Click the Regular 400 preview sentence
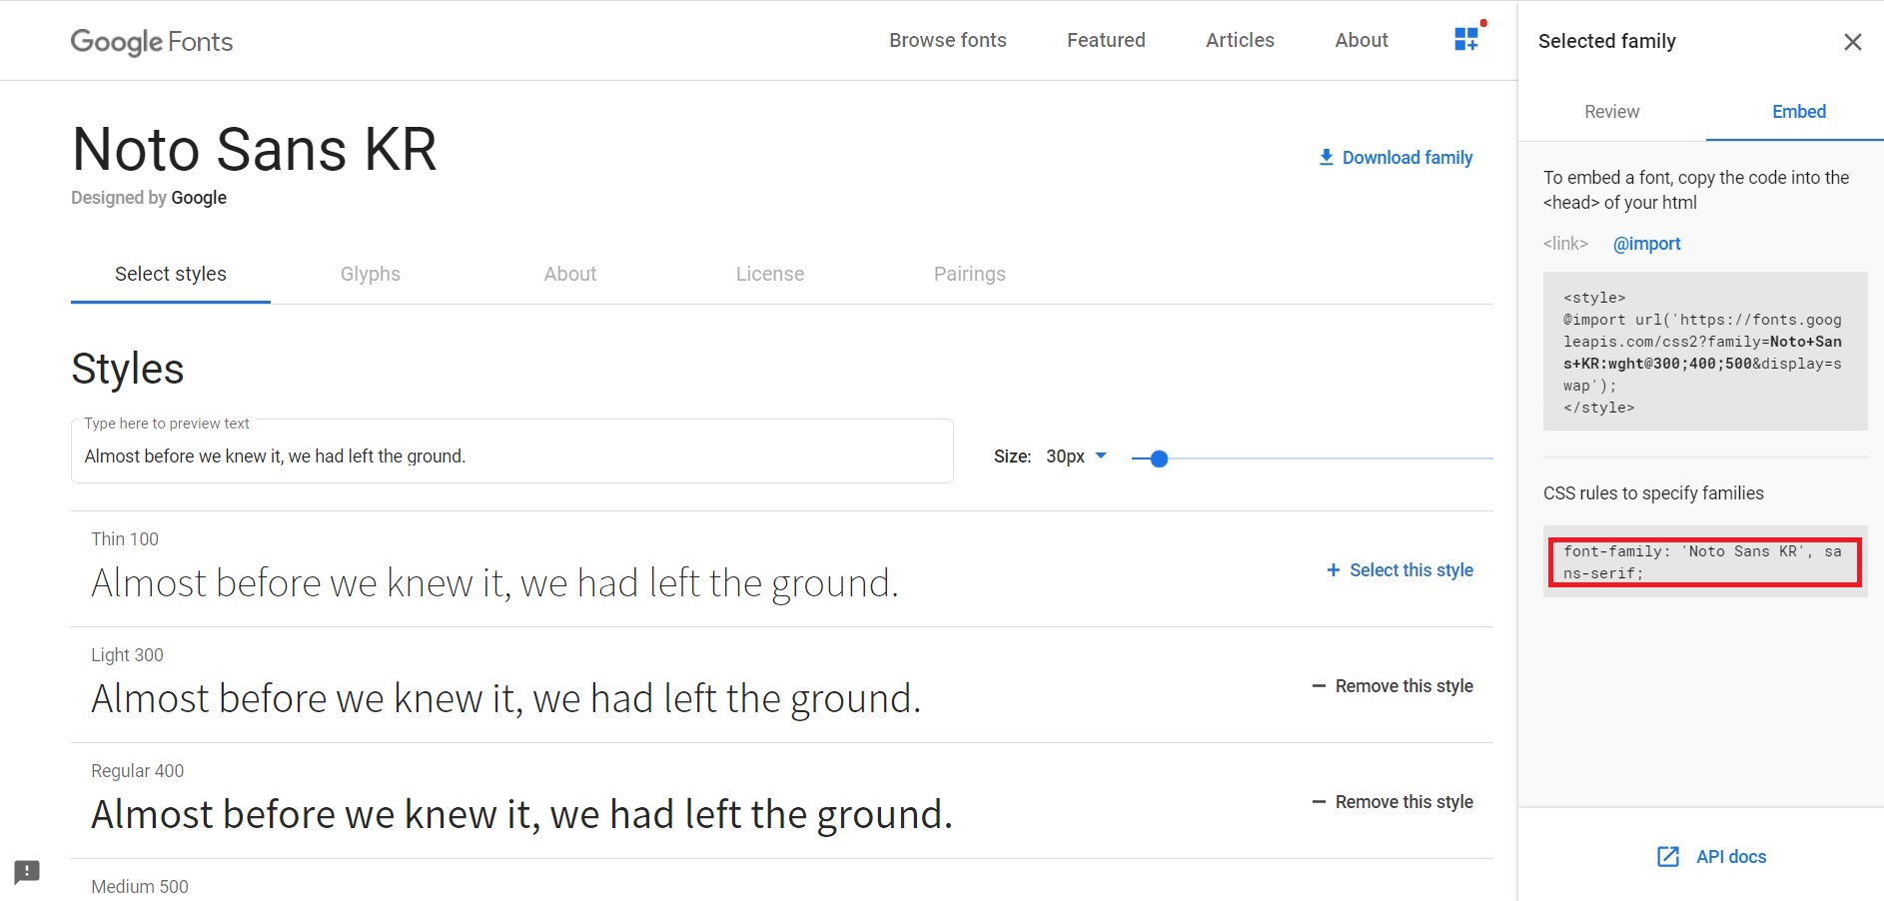 521,815
